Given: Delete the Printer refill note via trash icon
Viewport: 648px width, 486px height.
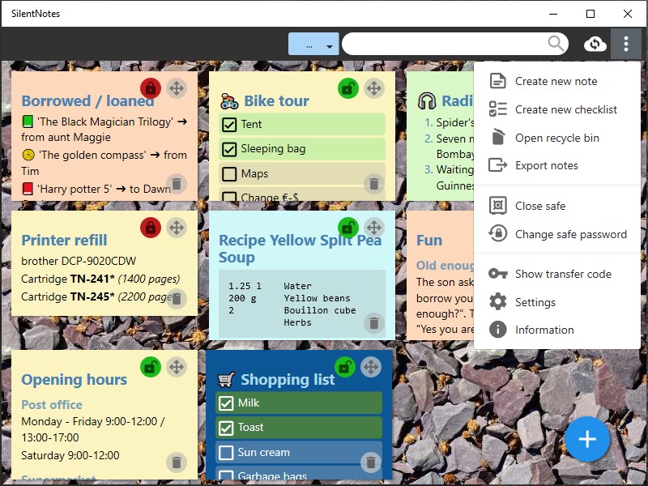Looking at the screenshot, I should coord(177,298).
